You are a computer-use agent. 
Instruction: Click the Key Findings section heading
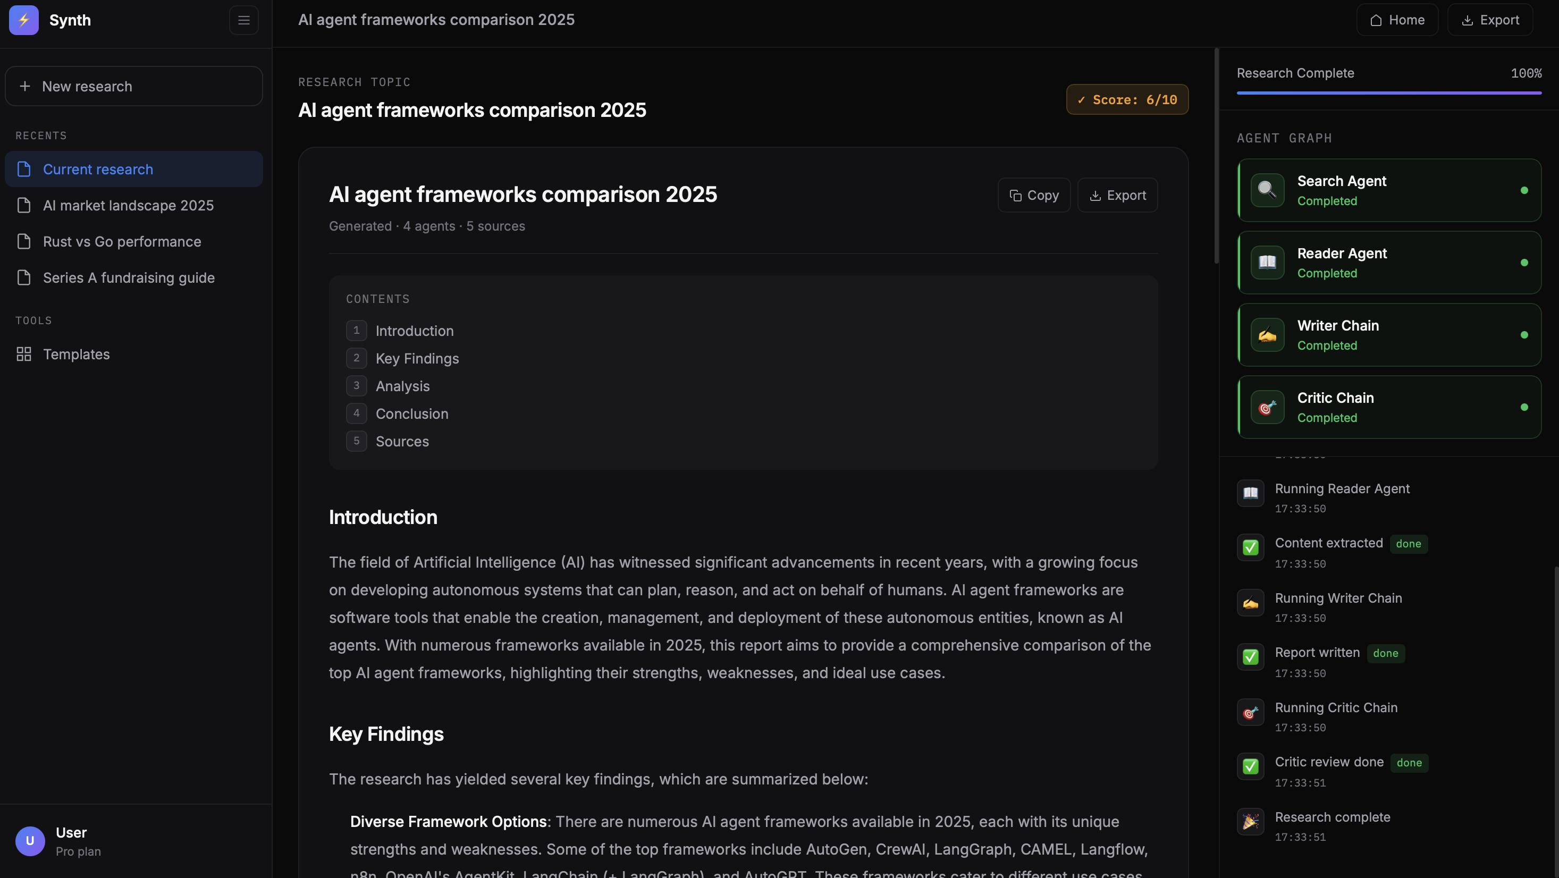(x=386, y=734)
